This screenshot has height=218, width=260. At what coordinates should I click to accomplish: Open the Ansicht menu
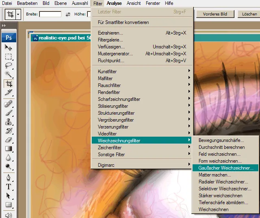[x=134, y=3]
